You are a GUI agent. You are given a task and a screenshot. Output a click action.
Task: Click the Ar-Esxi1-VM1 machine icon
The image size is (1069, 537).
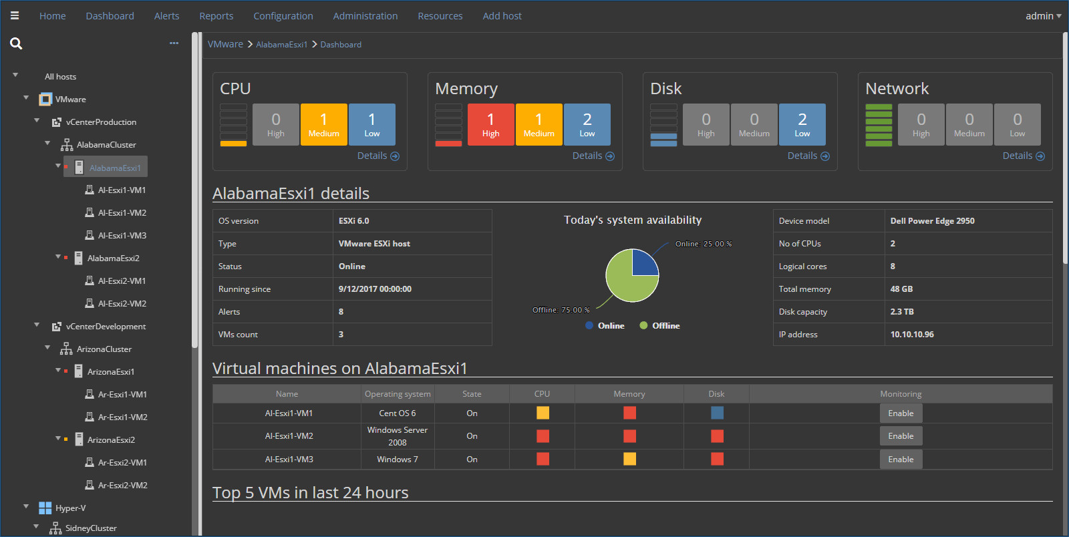click(90, 394)
